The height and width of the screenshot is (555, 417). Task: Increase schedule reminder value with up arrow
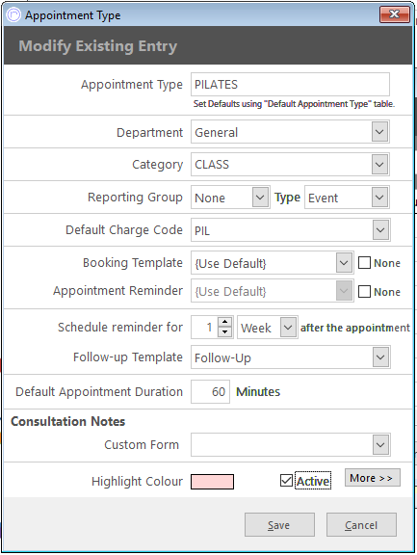[224, 322]
